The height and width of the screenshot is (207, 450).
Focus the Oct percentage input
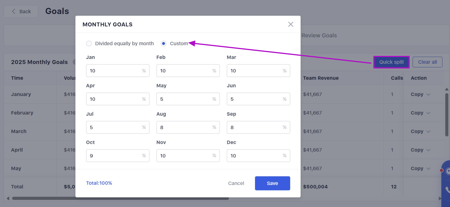(x=114, y=156)
